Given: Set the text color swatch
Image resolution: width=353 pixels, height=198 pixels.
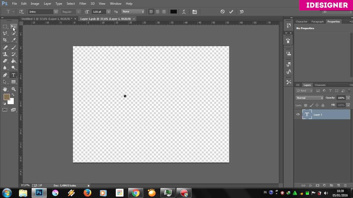Looking at the screenshot, I should 173,12.
